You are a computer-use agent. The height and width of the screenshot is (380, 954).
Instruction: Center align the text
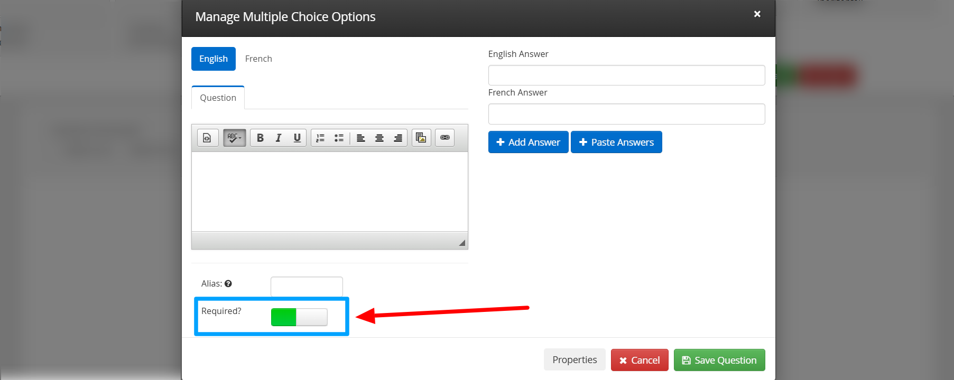pyautogui.click(x=379, y=138)
